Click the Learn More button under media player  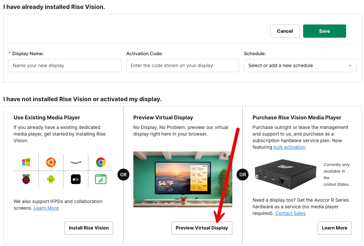point(335,228)
